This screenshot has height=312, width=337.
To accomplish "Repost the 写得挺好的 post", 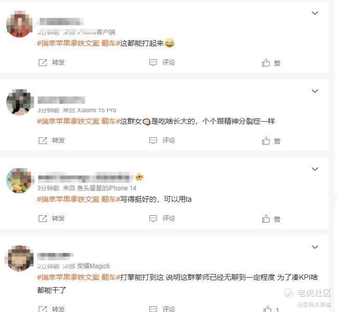I will [x=51, y=218].
